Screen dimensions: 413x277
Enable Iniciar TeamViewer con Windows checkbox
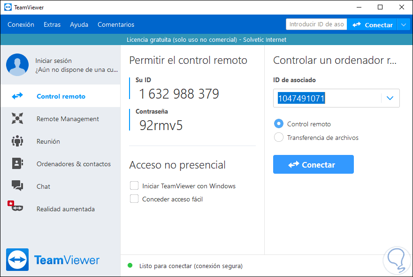click(134, 185)
